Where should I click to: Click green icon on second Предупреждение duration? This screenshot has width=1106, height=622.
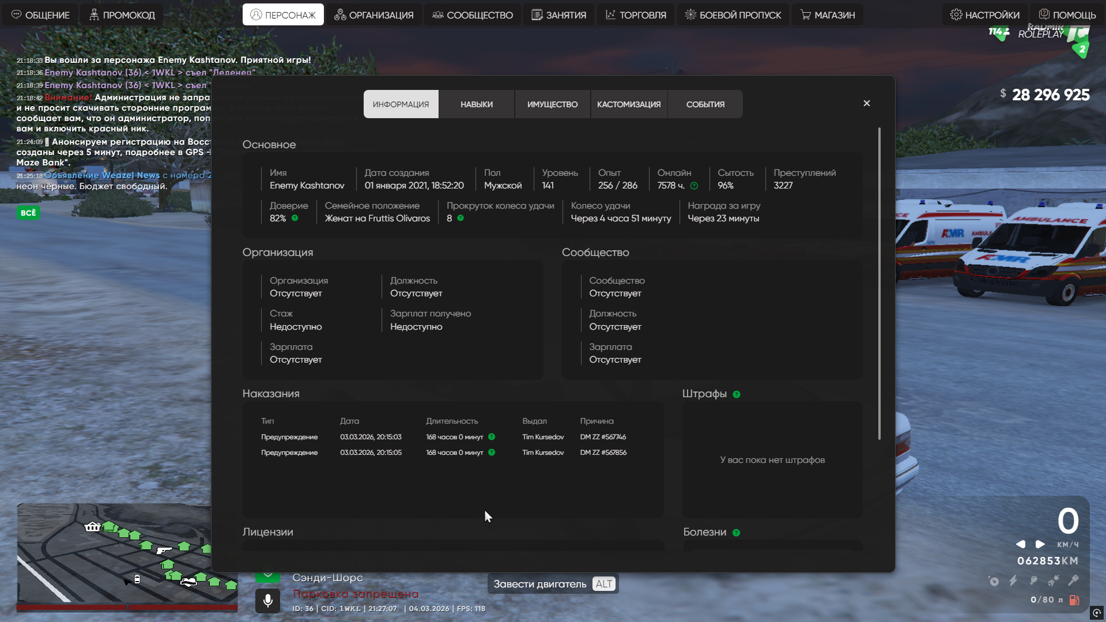pos(492,453)
